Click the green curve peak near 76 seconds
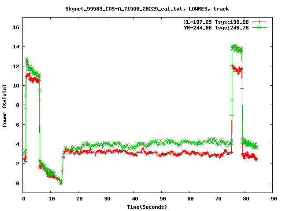The width and height of the screenshot is (282, 211). tap(234, 47)
